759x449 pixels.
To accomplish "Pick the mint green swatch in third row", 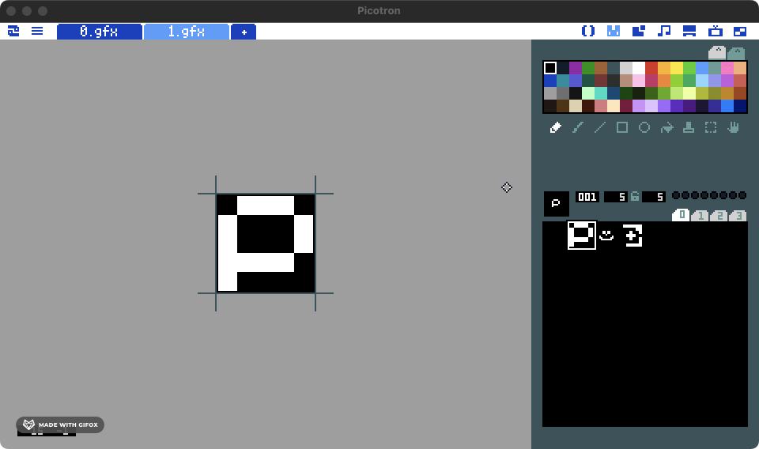I will click(x=588, y=93).
